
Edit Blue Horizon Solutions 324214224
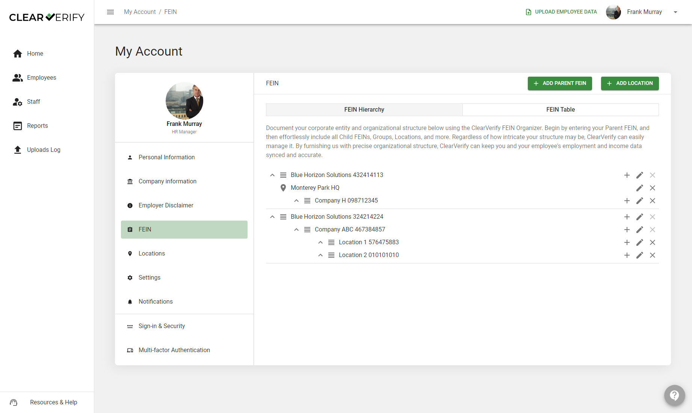tap(640, 217)
